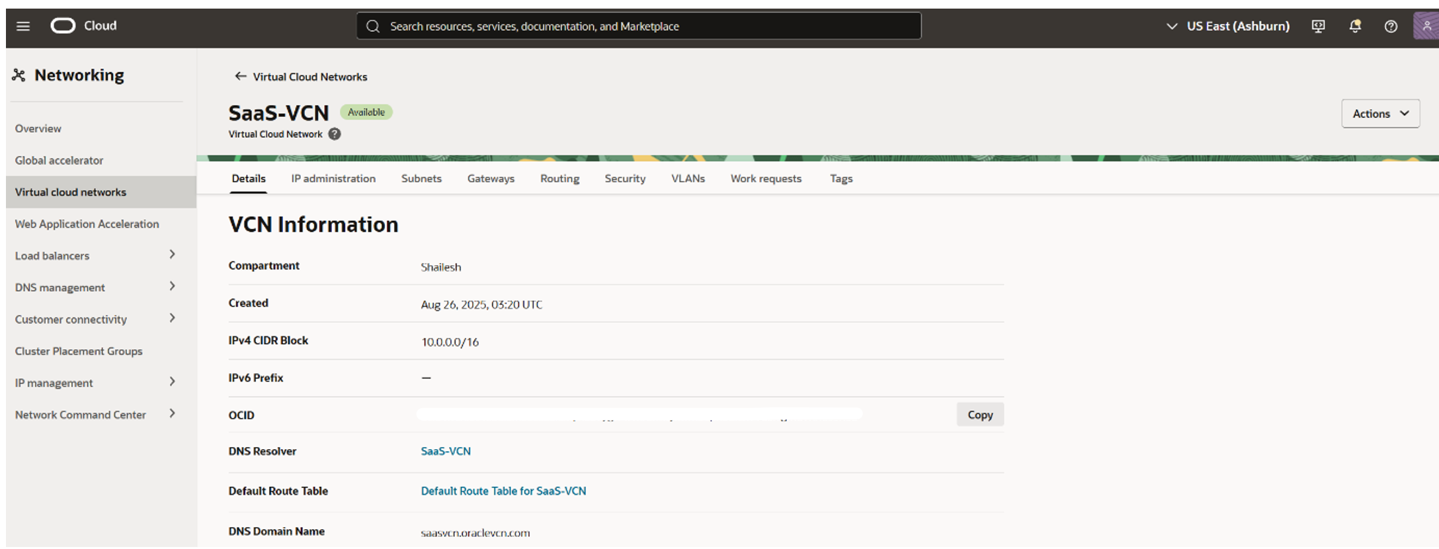
Task: Expand the Customer connectivity section
Action: 172,318
